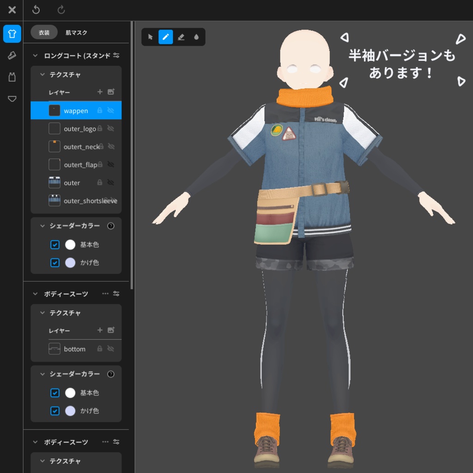
Task: Select the outer_shortsleeve layer thumbnail
Action: click(54, 200)
